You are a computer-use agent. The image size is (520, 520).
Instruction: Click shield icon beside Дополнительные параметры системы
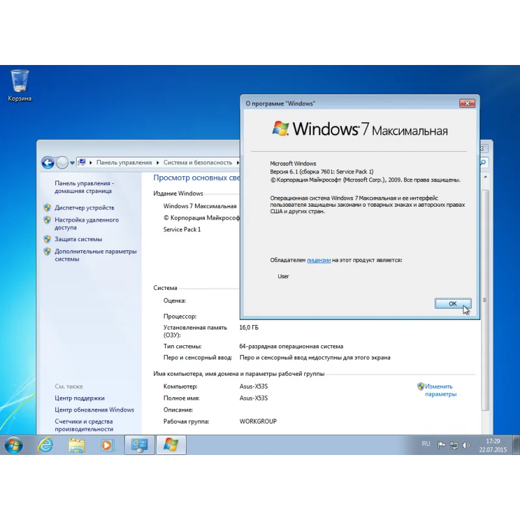point(47,252)
